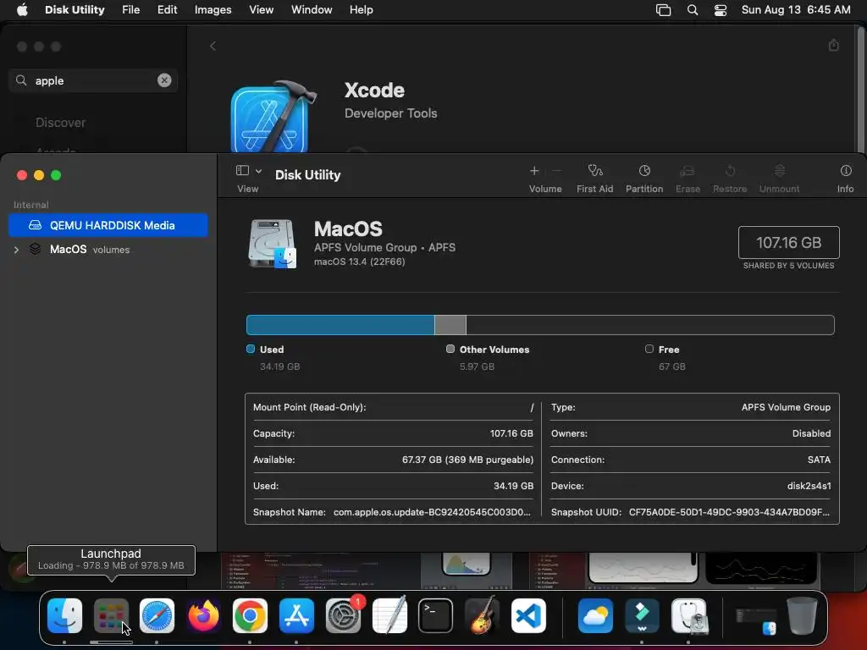Open the cloud weather app in Dock

point(595,616)
